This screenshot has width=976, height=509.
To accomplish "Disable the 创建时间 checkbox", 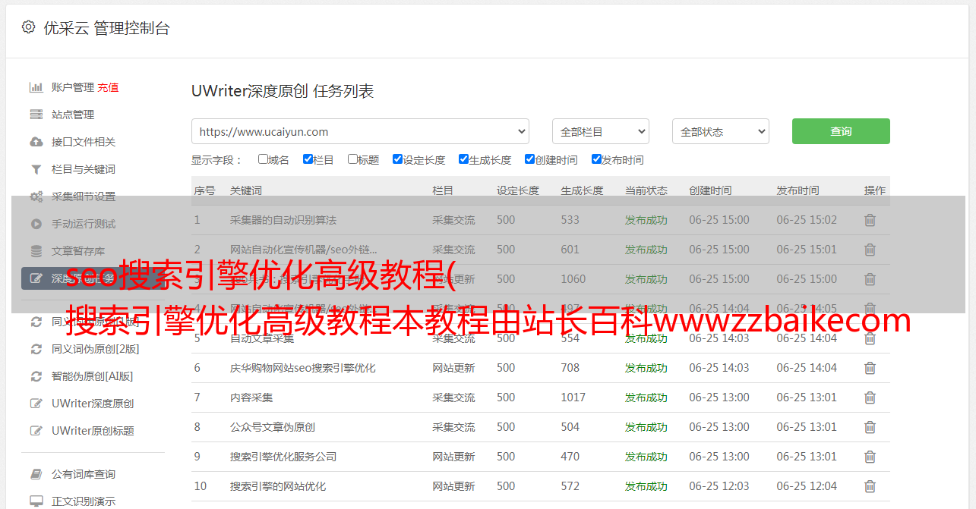I will 529,159.
